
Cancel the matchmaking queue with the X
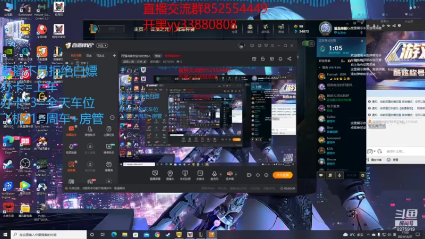pyautogui.click(x=362, y=41)
